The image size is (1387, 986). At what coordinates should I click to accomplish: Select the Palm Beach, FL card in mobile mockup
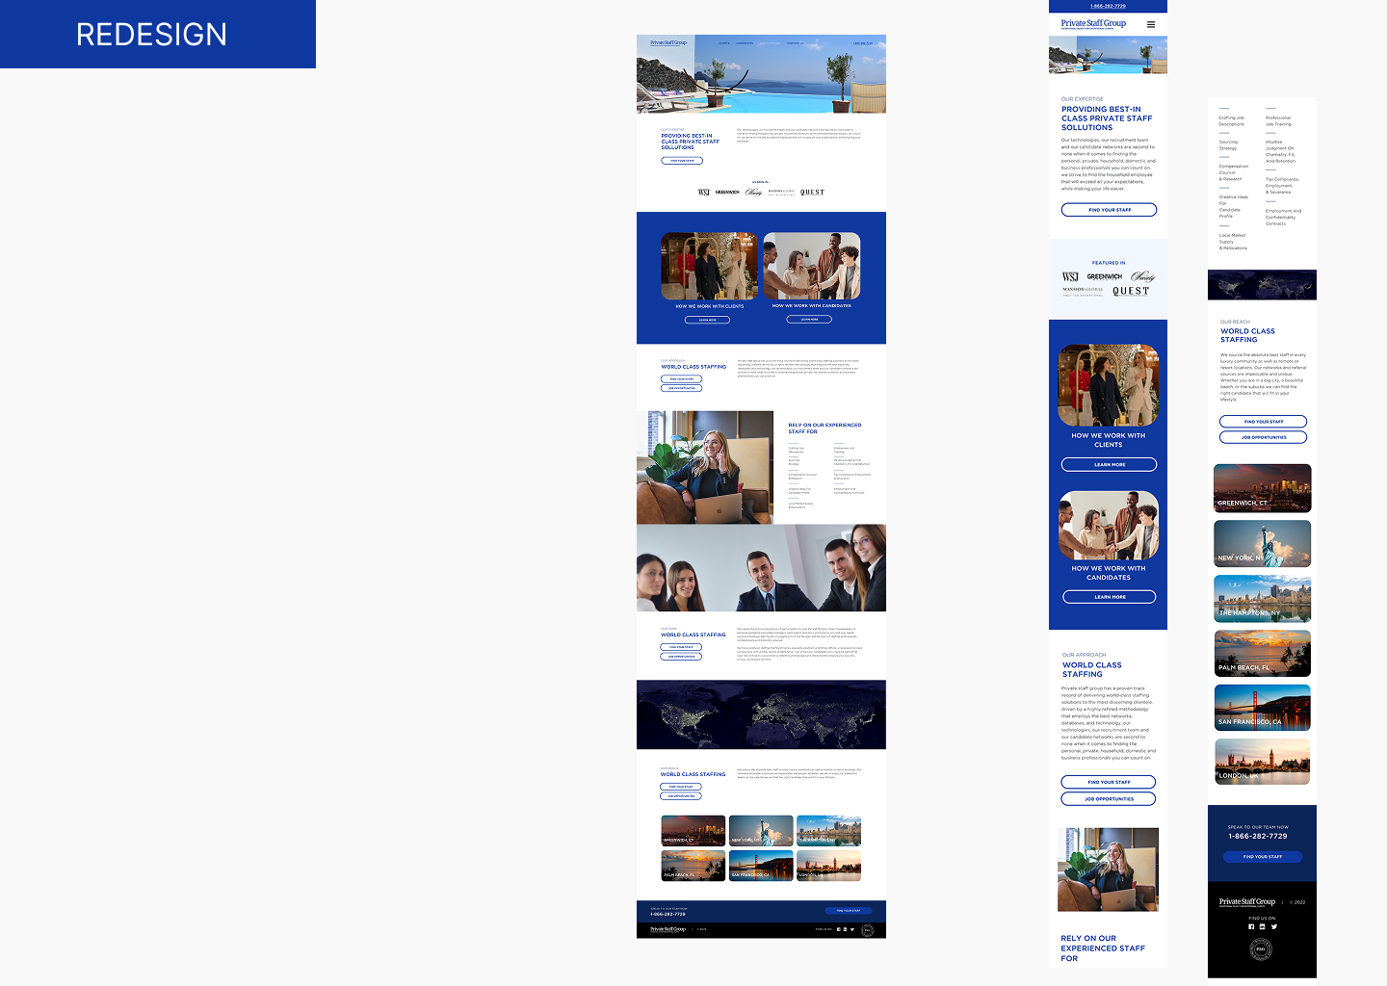pyautogui.click(x=1263, y=654)
